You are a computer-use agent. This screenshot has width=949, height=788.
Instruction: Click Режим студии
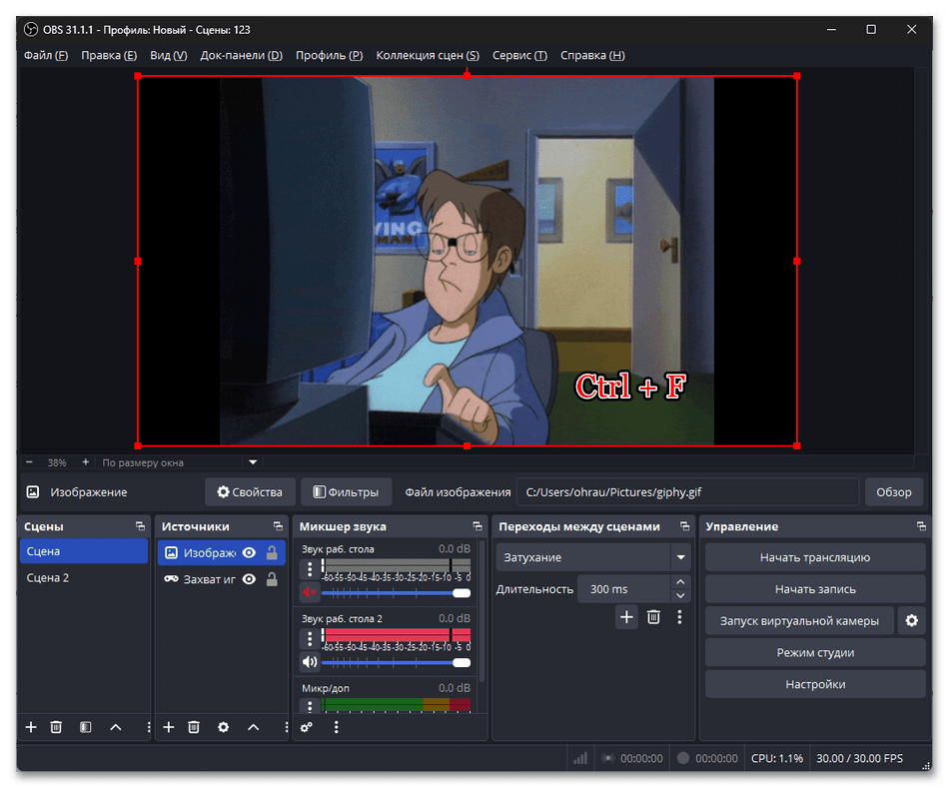point(815,652)
